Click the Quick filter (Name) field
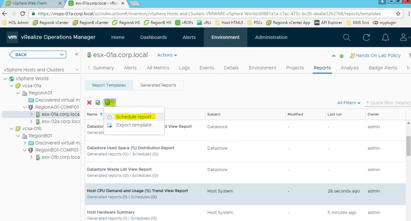 click(x=388, y=103)
